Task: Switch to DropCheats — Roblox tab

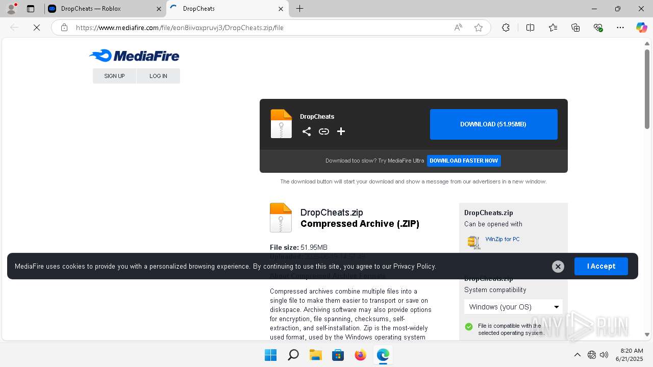Action: coord(105,9)
